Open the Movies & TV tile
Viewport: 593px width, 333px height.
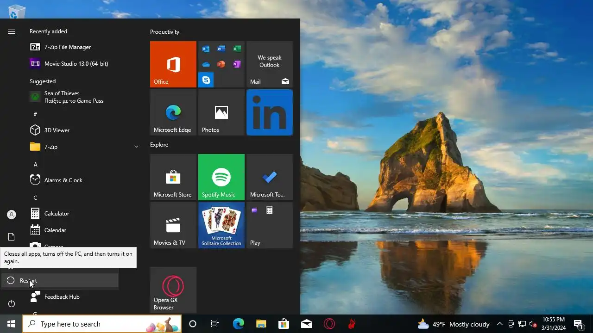(173, 225)
